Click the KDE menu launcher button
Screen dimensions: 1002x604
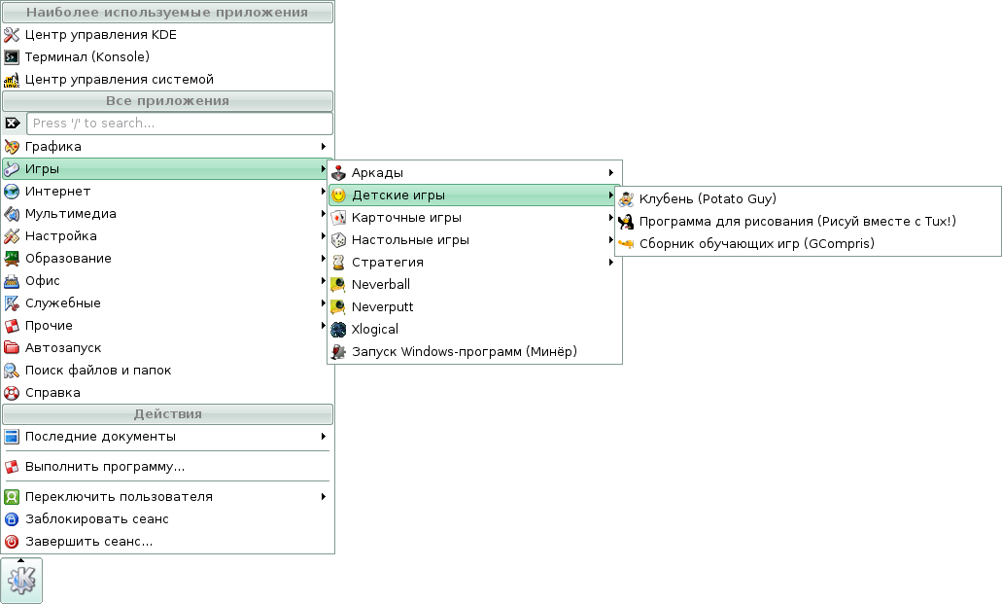pyautogui.click(x=21, y=581)
